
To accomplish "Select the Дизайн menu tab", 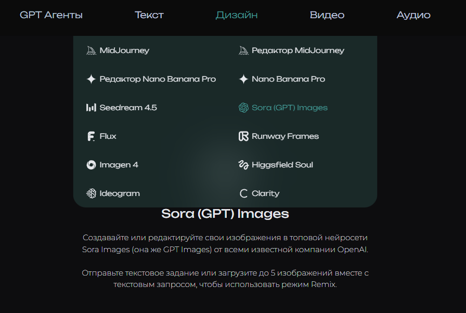I will point(237,15).
